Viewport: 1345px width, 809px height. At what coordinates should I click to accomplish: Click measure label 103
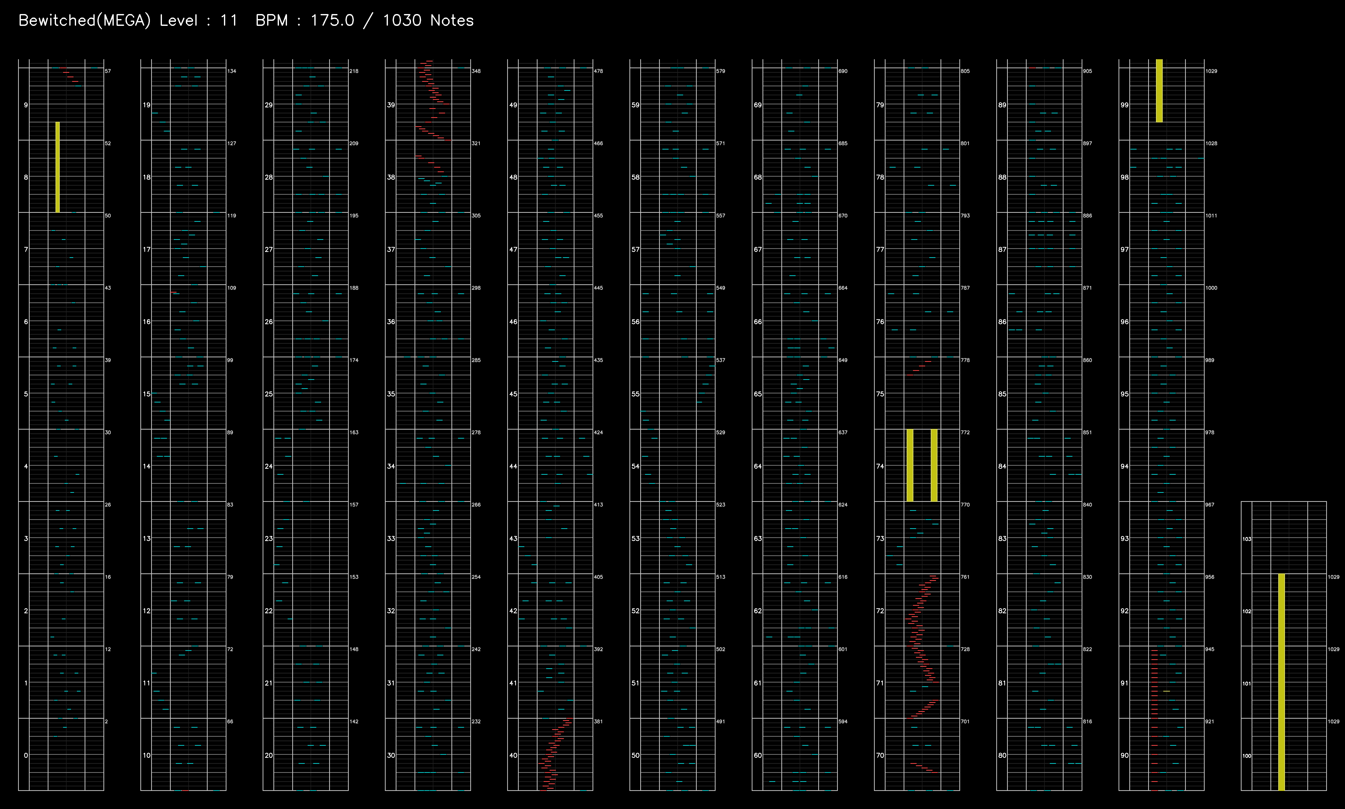[1247, 539]
